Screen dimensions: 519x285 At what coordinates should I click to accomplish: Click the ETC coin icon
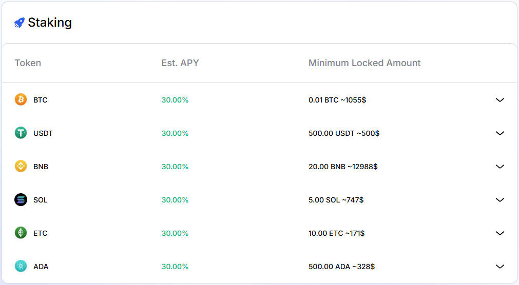pos(21,233)
